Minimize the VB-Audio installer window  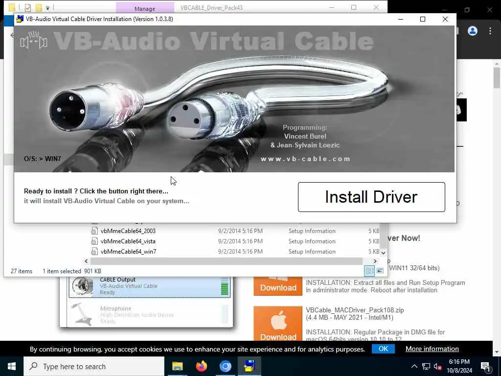point(401,19)
